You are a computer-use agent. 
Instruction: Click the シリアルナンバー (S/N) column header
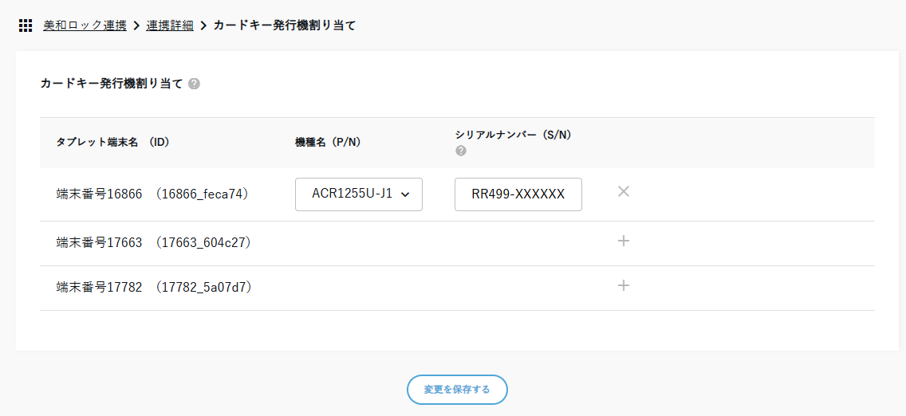[513, 135]
